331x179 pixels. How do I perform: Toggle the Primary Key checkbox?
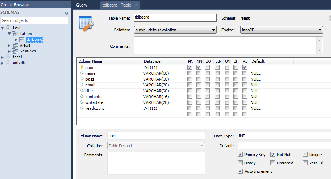click(240, 155)
